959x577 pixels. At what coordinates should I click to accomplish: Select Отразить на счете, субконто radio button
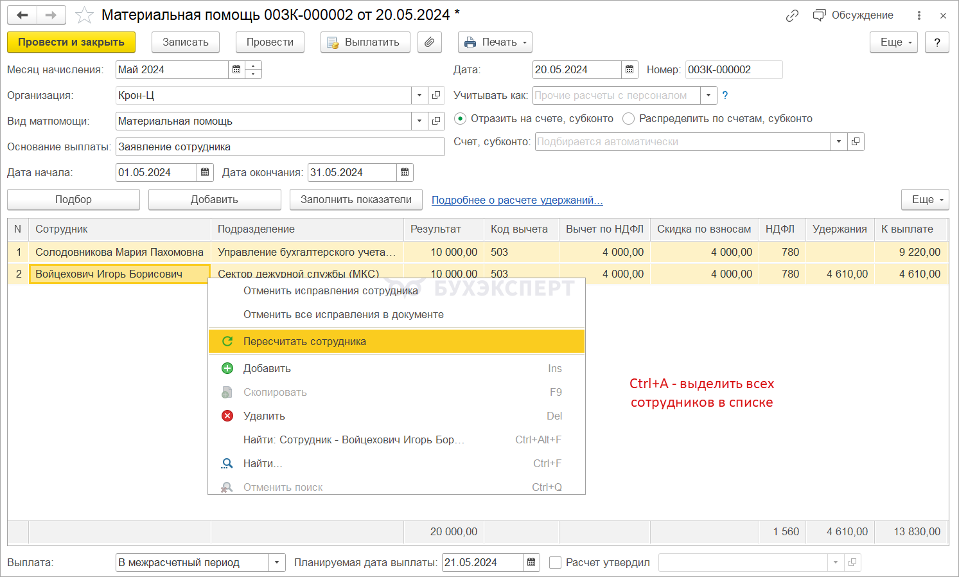(460, 119)
